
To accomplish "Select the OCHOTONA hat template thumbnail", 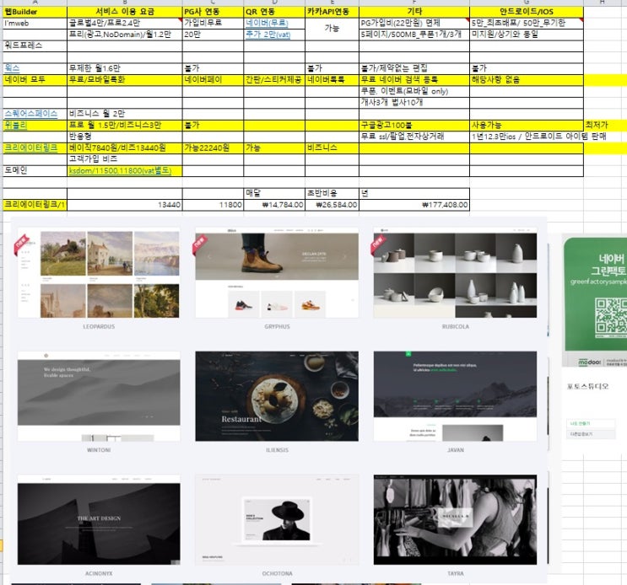I will click(277, 520).
